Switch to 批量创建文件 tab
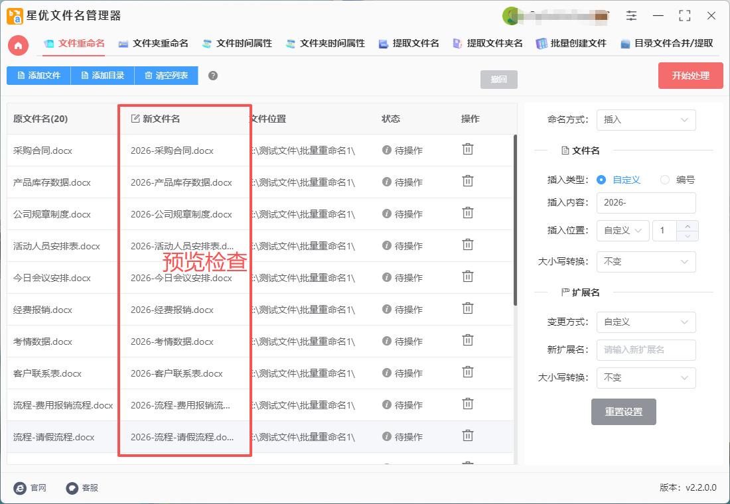This screenshot has width=730, height=504. tap(571, 43)
